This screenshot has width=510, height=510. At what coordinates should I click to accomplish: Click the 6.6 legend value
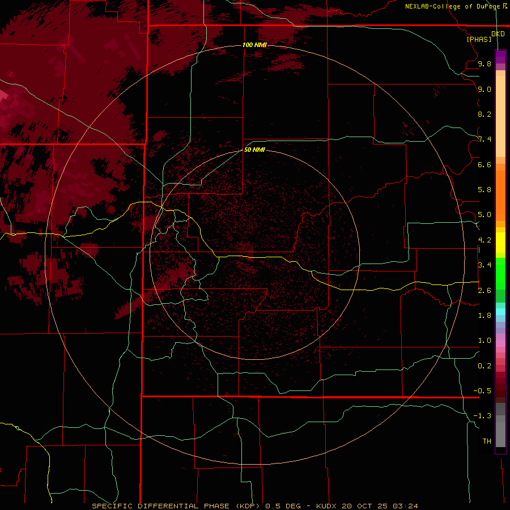[x=484, y=164]
